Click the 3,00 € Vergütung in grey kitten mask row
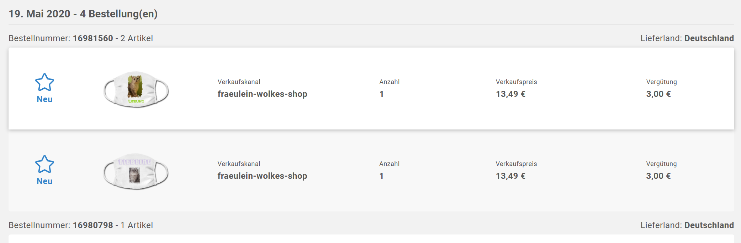The width and height of the screenshot is (741, 243). pyautogui.click(x=658, y=176)
